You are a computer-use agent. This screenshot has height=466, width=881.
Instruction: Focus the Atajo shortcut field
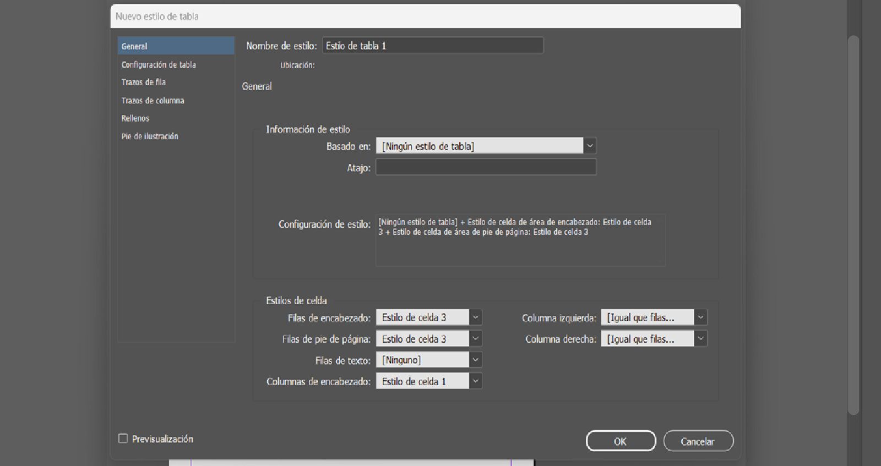click(486, 167)
